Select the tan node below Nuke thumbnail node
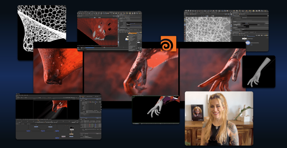Viewport: 287px width, 148px height. coord(71,134)
